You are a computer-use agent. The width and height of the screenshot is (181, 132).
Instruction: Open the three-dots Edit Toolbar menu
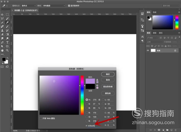tap(2, 54)
